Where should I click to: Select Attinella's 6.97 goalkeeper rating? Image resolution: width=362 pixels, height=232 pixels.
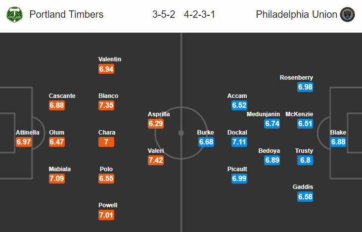tap(24, 142)
